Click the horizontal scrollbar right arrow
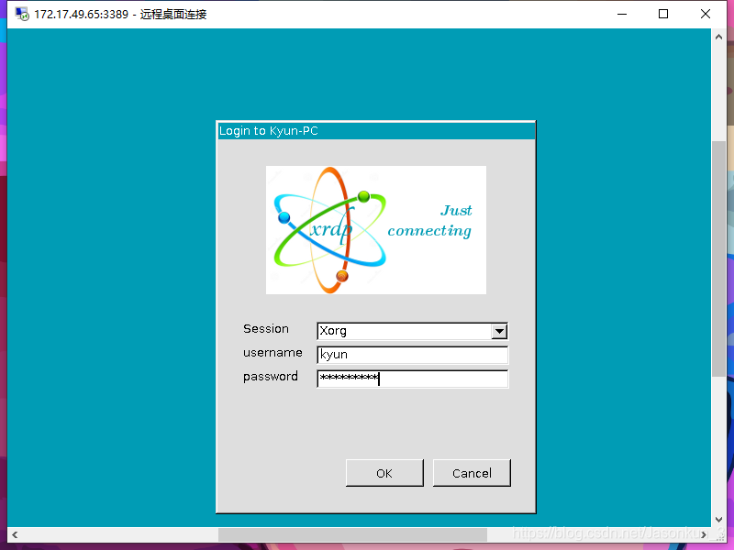 (704, 534)
